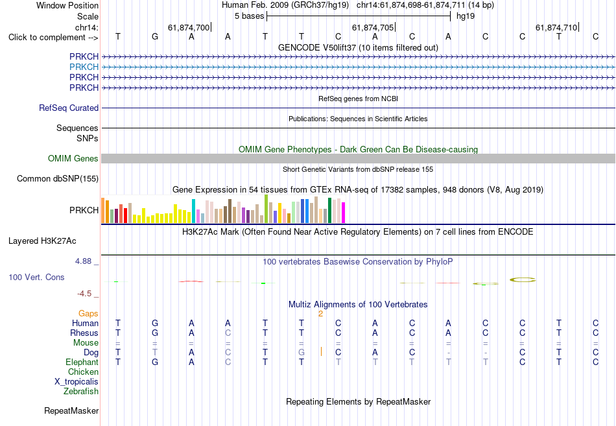Click the chr14: ruler label
Viewport: 616px width, 426px height.
point(86,27)
